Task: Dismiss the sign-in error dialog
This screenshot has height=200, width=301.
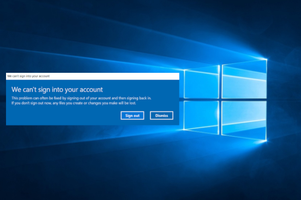Action: point(161,116)
